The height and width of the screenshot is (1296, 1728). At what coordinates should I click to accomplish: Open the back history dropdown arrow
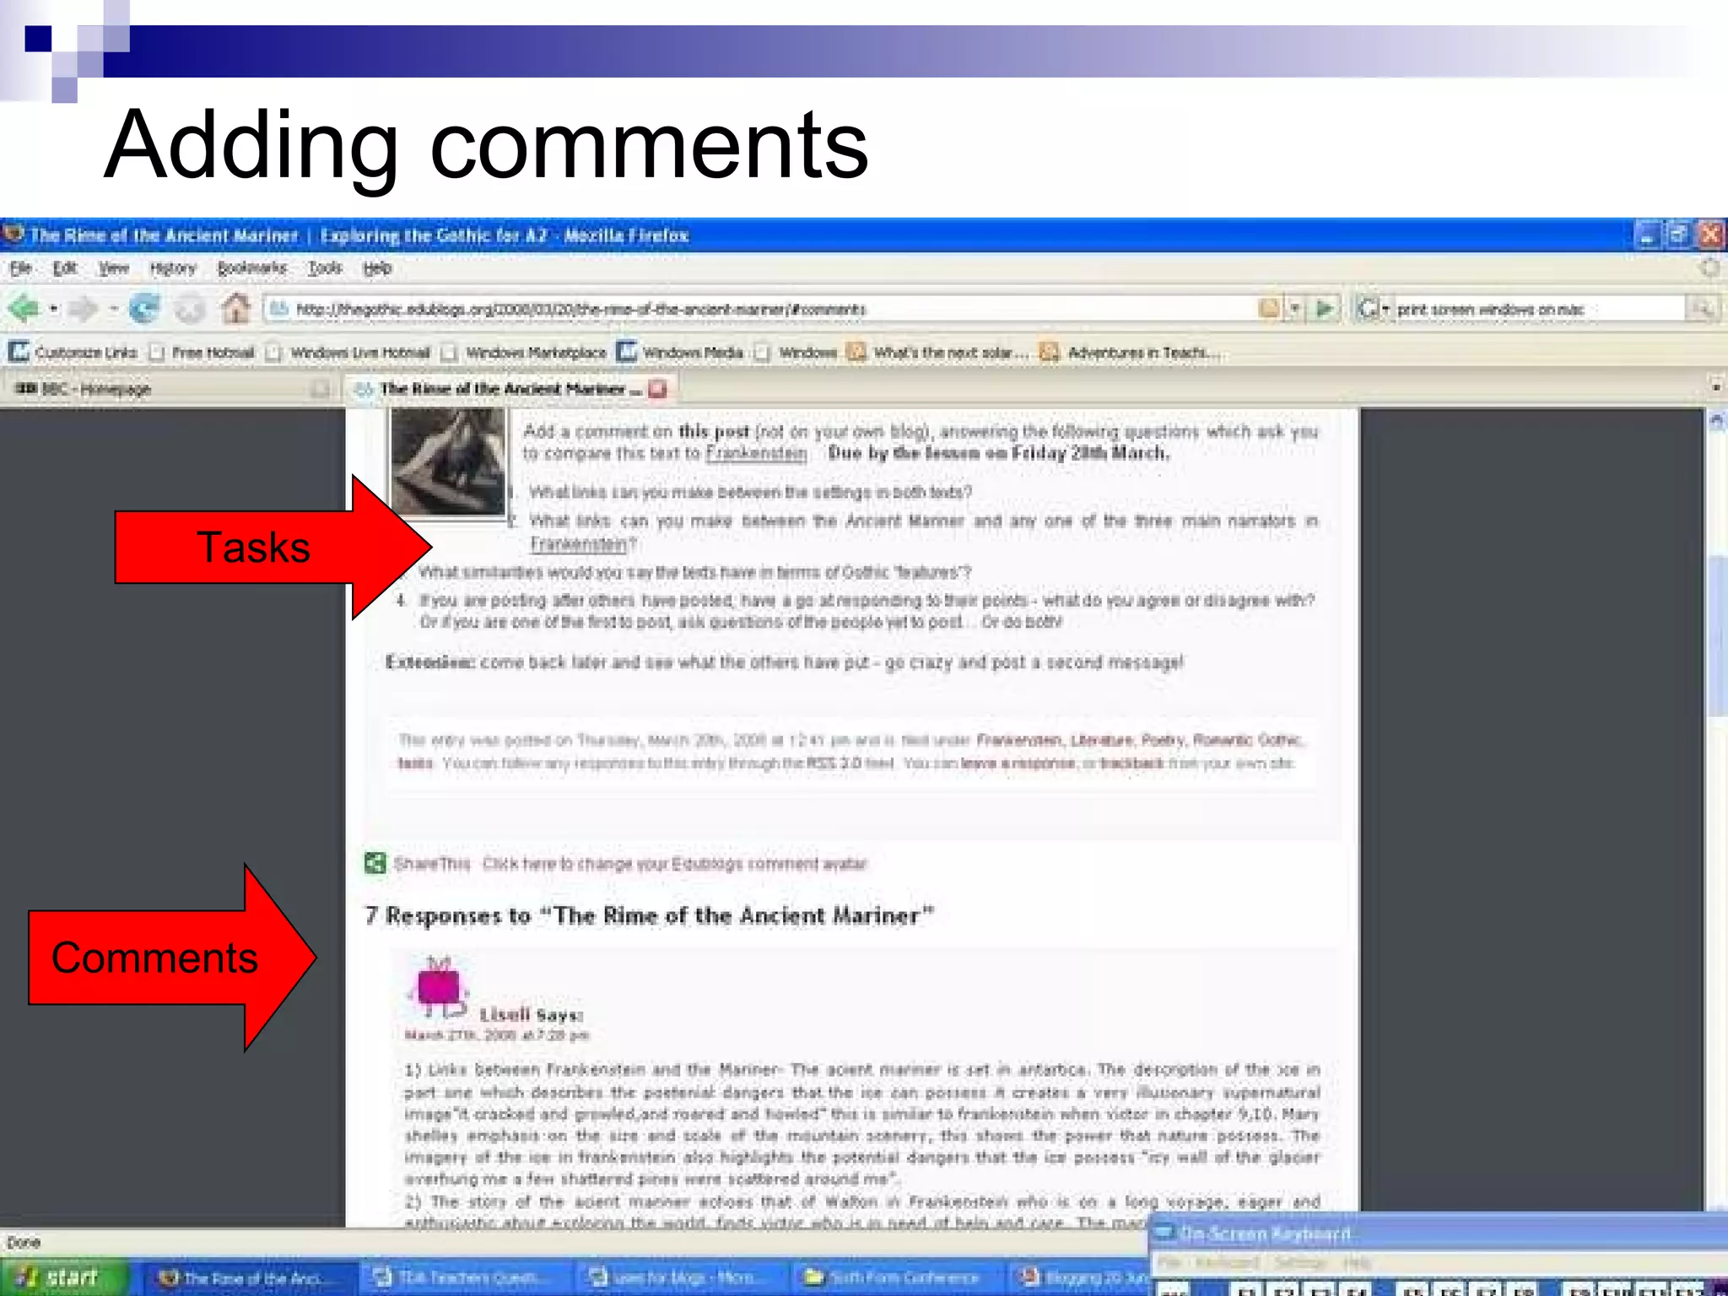54,310
